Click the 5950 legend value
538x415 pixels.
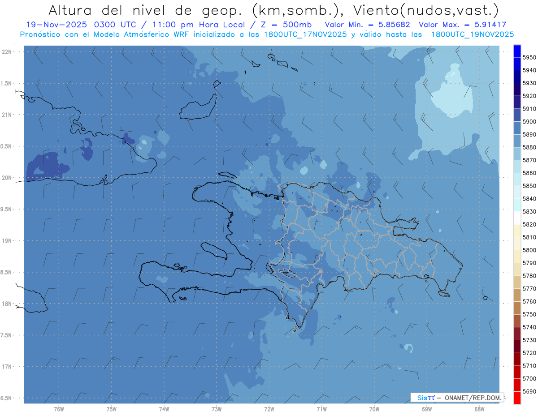click(x=529, y=57)
